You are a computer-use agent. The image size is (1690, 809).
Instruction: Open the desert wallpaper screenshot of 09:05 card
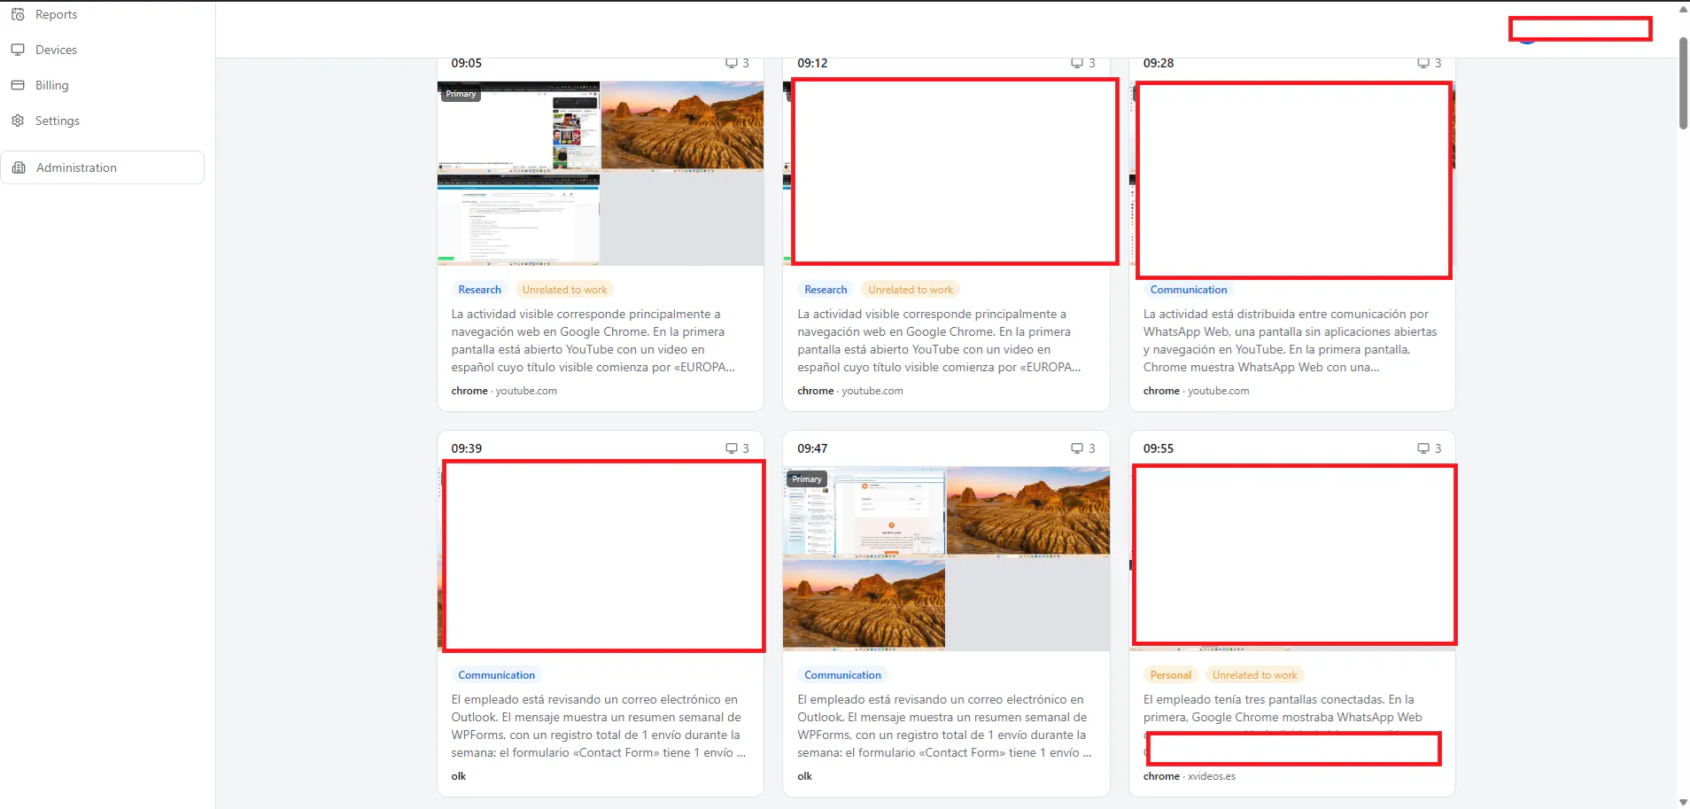682,126
